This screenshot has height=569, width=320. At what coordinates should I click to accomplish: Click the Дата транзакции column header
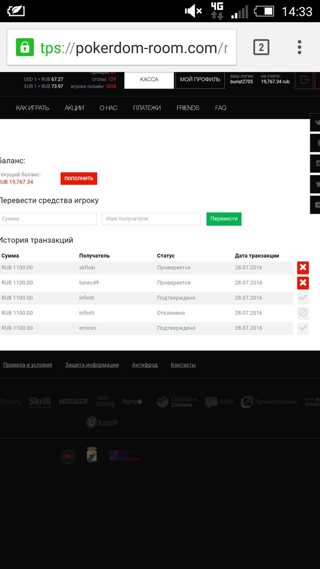[257, 256]
